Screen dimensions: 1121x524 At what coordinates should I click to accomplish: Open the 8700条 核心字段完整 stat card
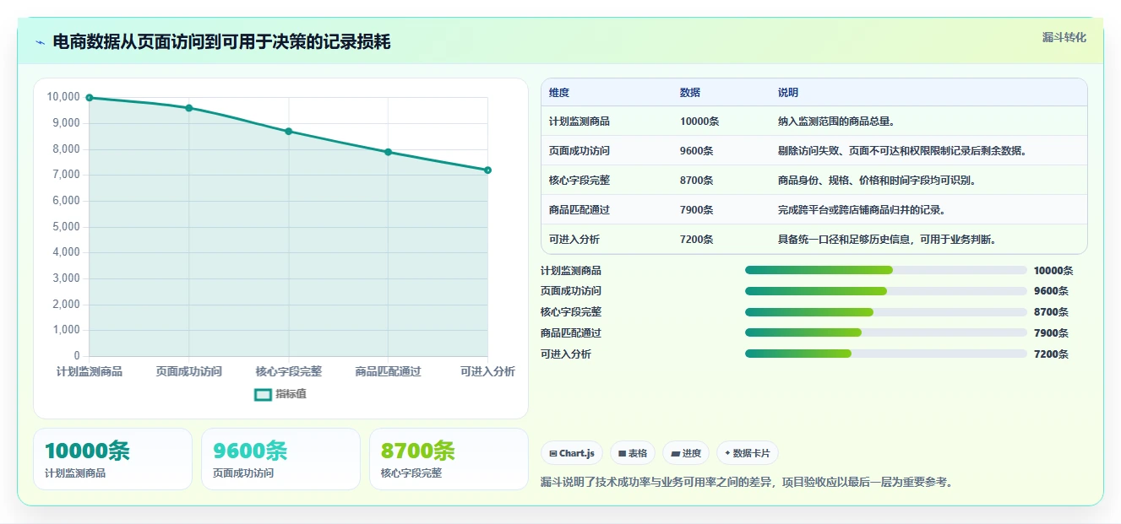(449, 459)
